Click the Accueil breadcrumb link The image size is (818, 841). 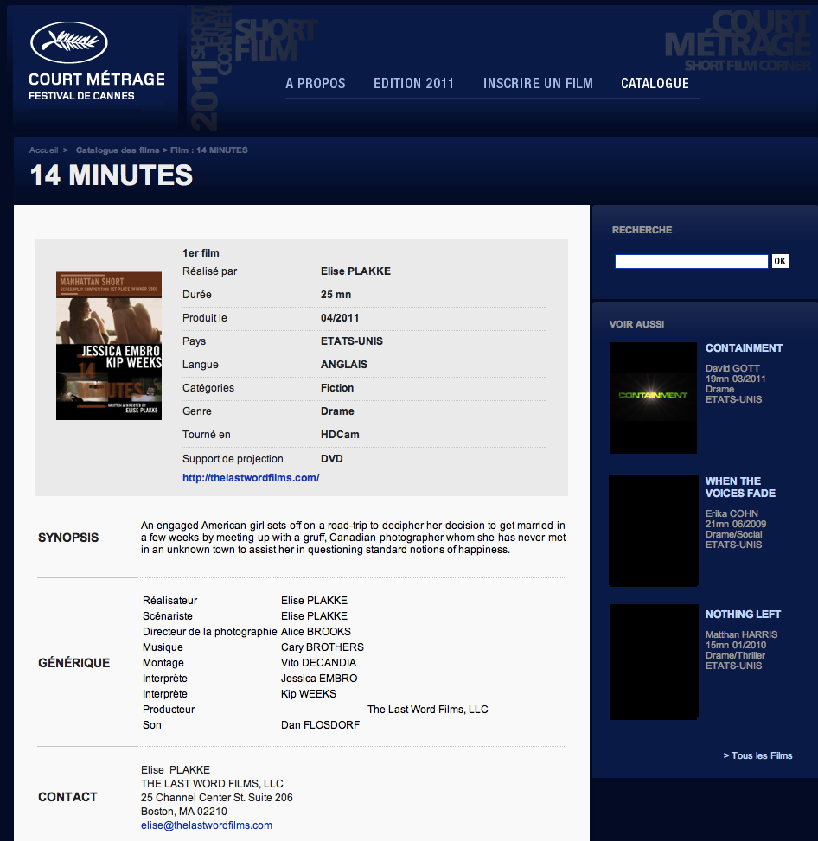click(x=43, y=150)
